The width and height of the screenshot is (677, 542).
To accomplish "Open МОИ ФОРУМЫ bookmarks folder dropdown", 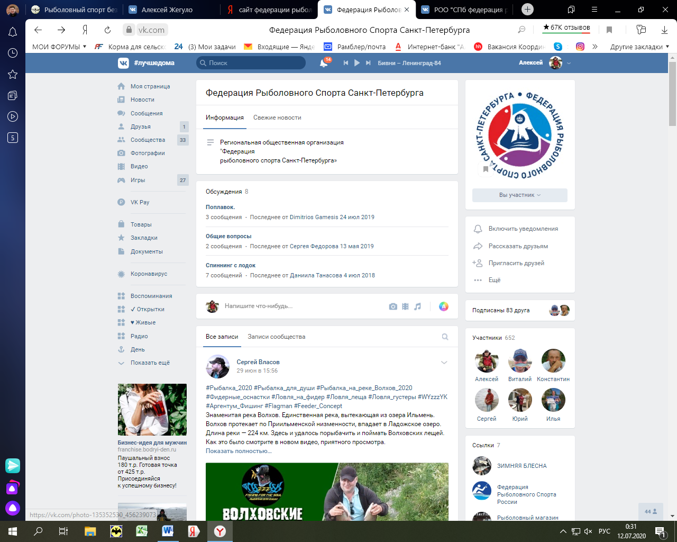I will click(x=59, y=47).
